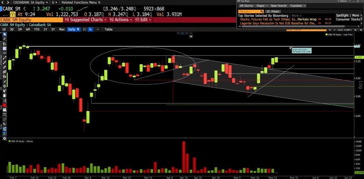
Task: Go back with the left arrow
Action: pyautogui.click(x=3, y=2)
